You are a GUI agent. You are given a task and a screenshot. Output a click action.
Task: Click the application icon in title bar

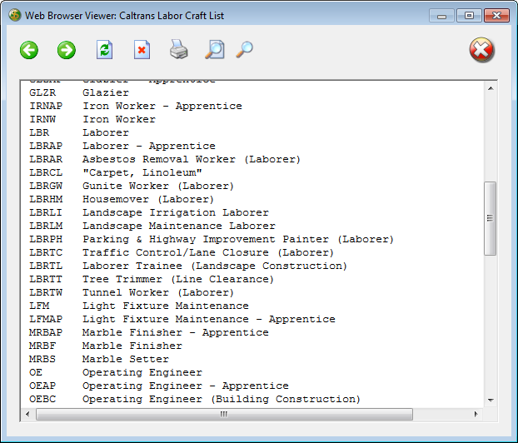tap(14, 15)
